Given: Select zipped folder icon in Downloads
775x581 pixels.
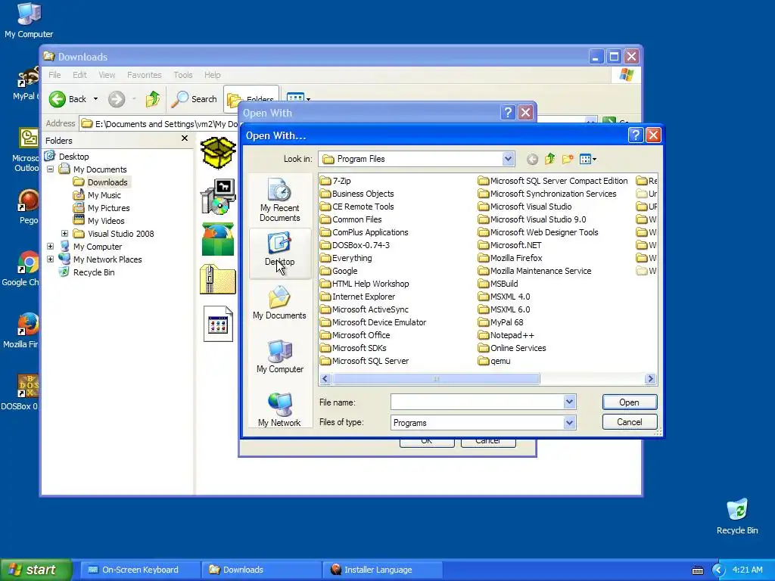Looking at the screenshot, I should [x=218, y=279].
